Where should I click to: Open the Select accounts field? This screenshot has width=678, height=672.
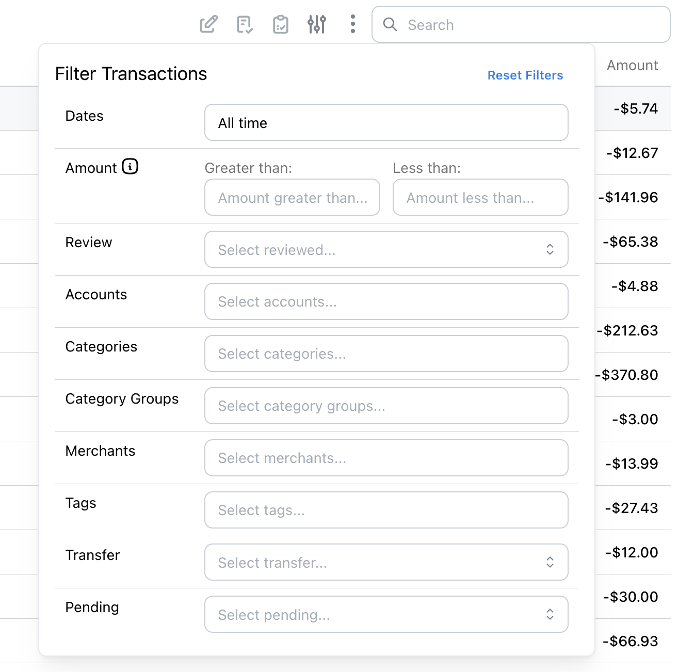(386, 301)
